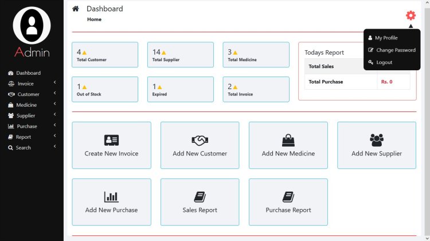Click the Add New Purchase label
Screen dimensions: 430x241
pos(111,210)
